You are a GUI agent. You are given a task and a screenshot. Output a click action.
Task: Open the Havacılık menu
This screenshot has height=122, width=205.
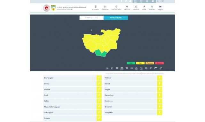tap(127, 8)
